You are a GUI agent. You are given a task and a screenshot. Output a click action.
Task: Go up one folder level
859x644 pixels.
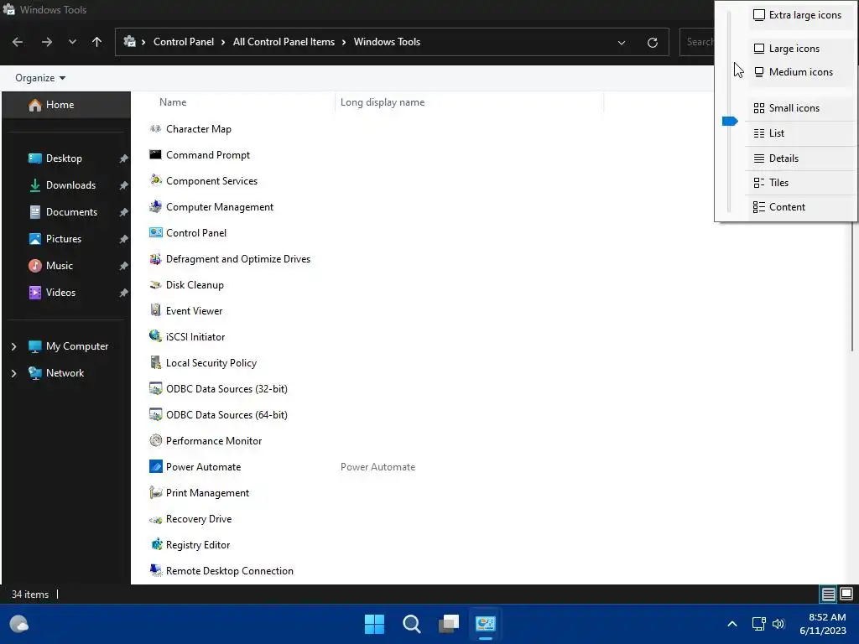pos(97,42)
